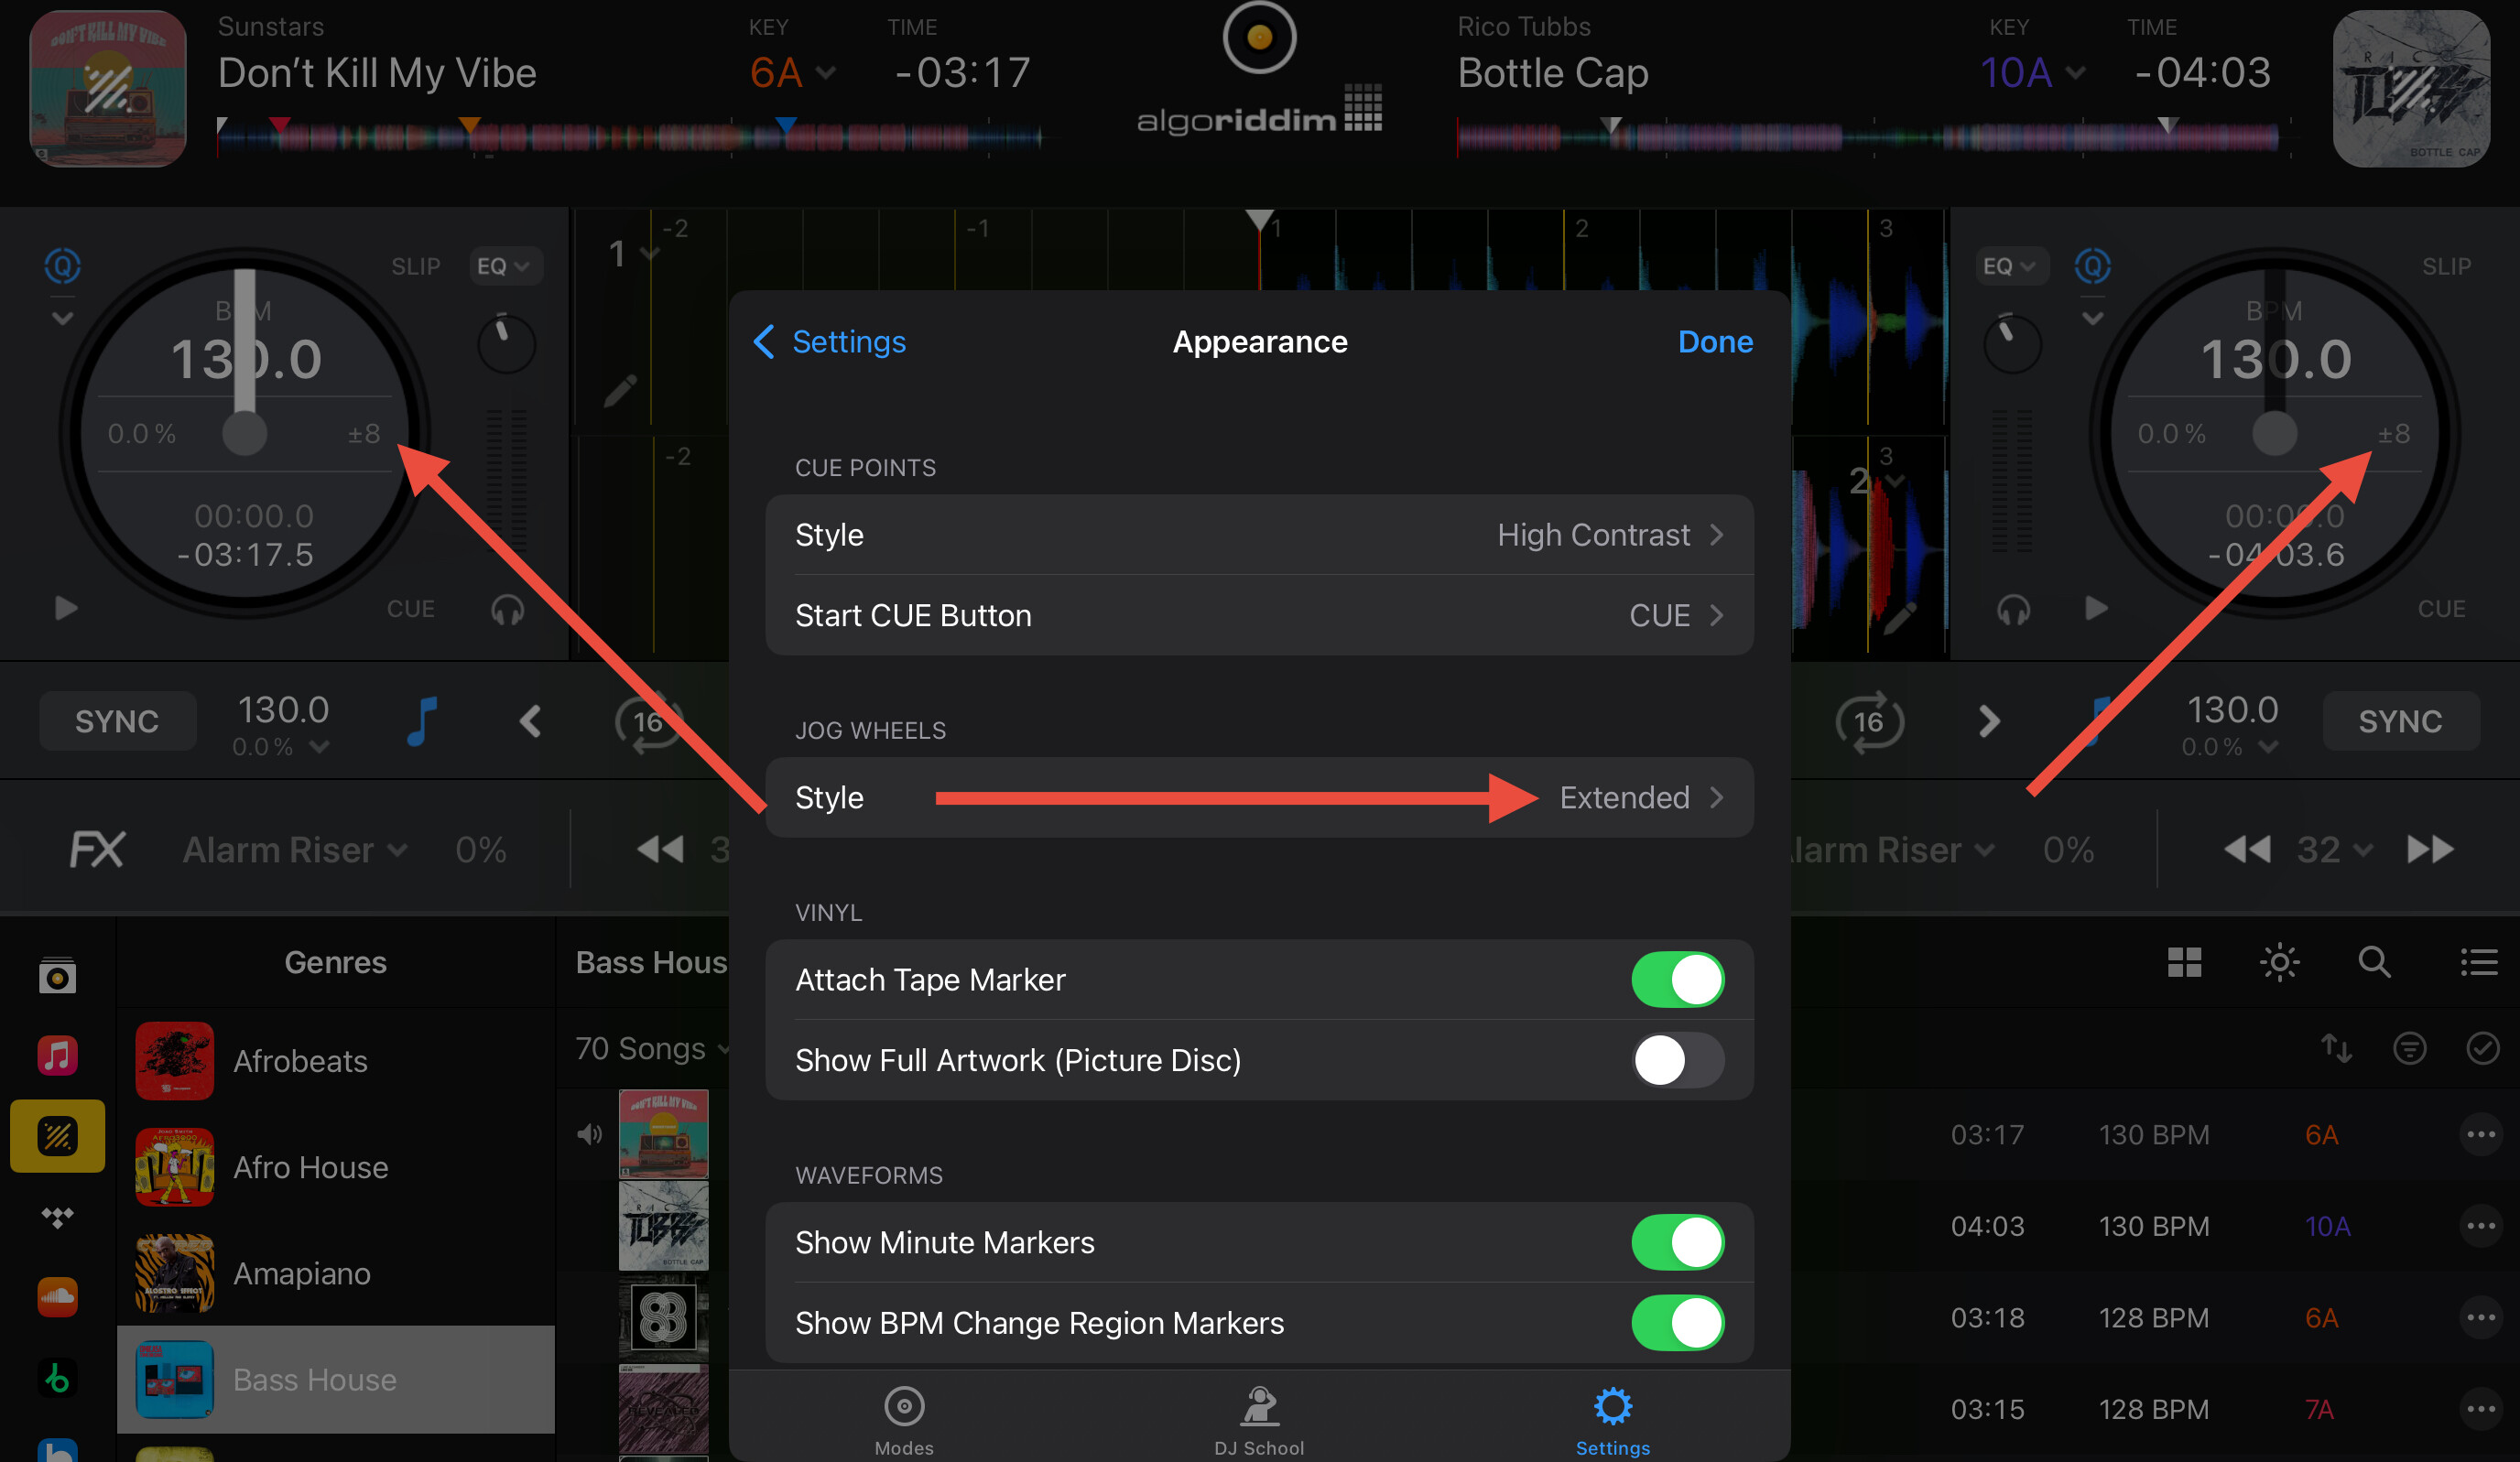Click the left deck key lock note icon
This screenshot has width=2520, height=1462.
point(422,720)
